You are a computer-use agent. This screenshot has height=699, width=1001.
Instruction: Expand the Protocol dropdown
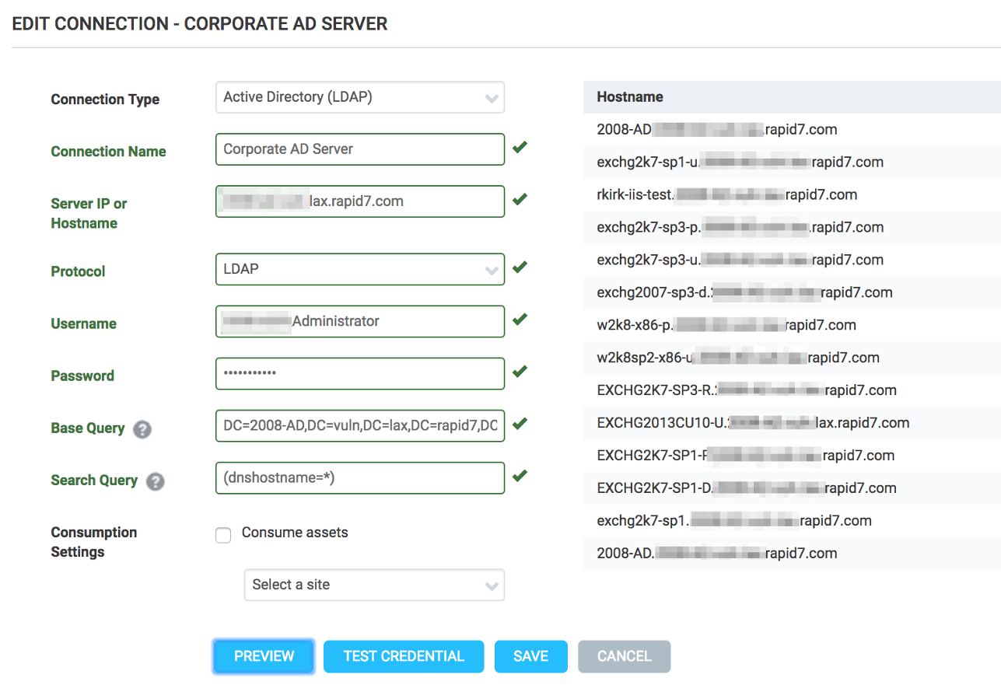[x=359, y=270]
